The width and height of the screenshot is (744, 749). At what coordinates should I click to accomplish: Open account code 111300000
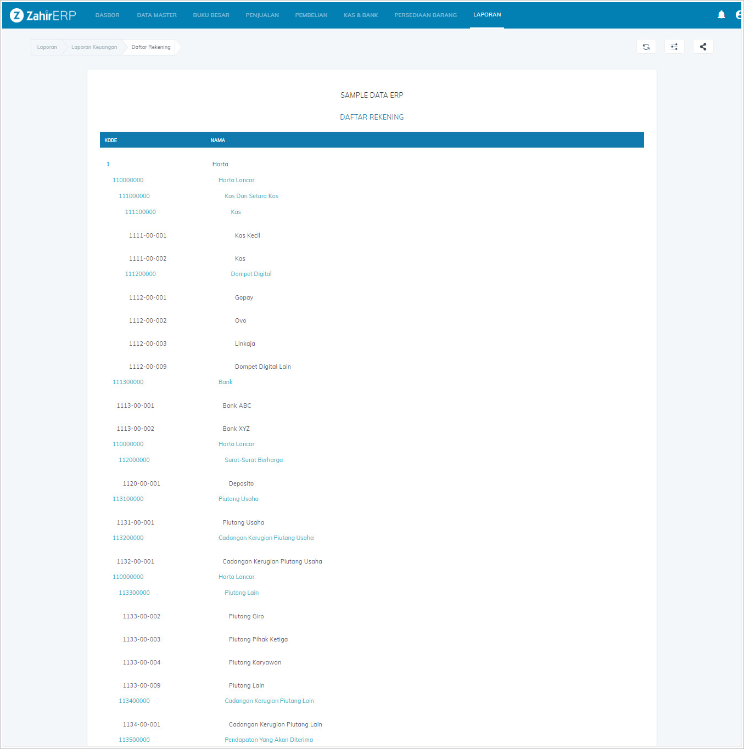point(128,382)
